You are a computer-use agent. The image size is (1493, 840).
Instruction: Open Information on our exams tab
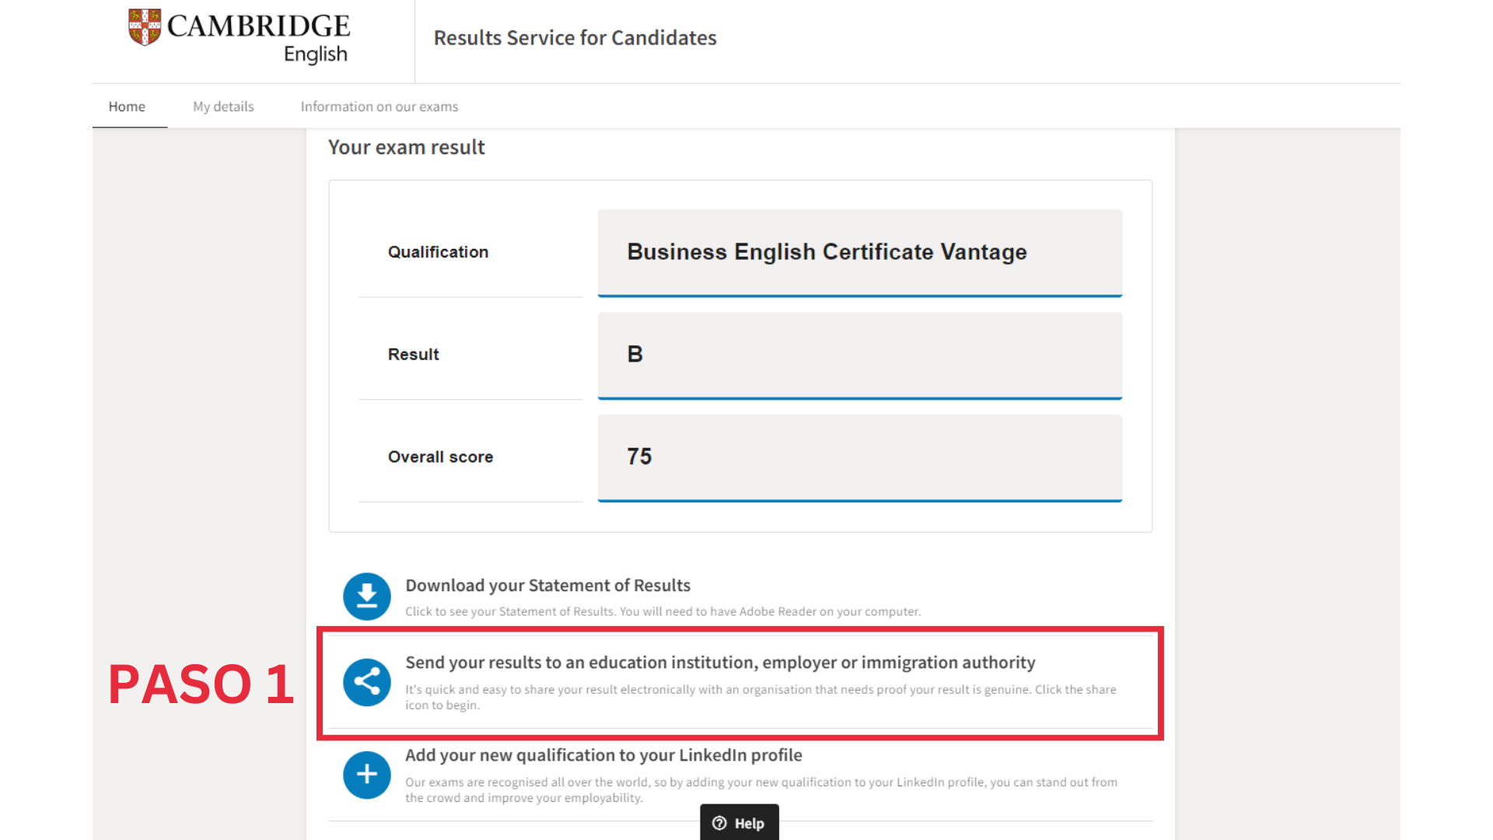tap(379, 107)
